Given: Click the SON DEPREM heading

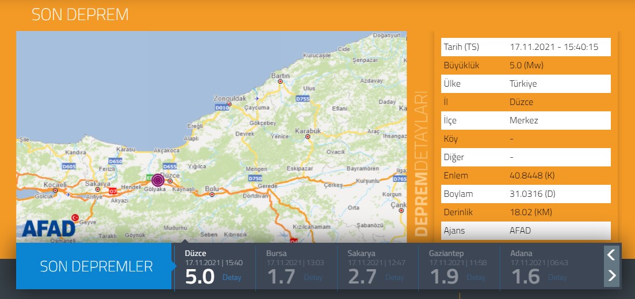Looking at the screenshot, I should pos(80,14).
